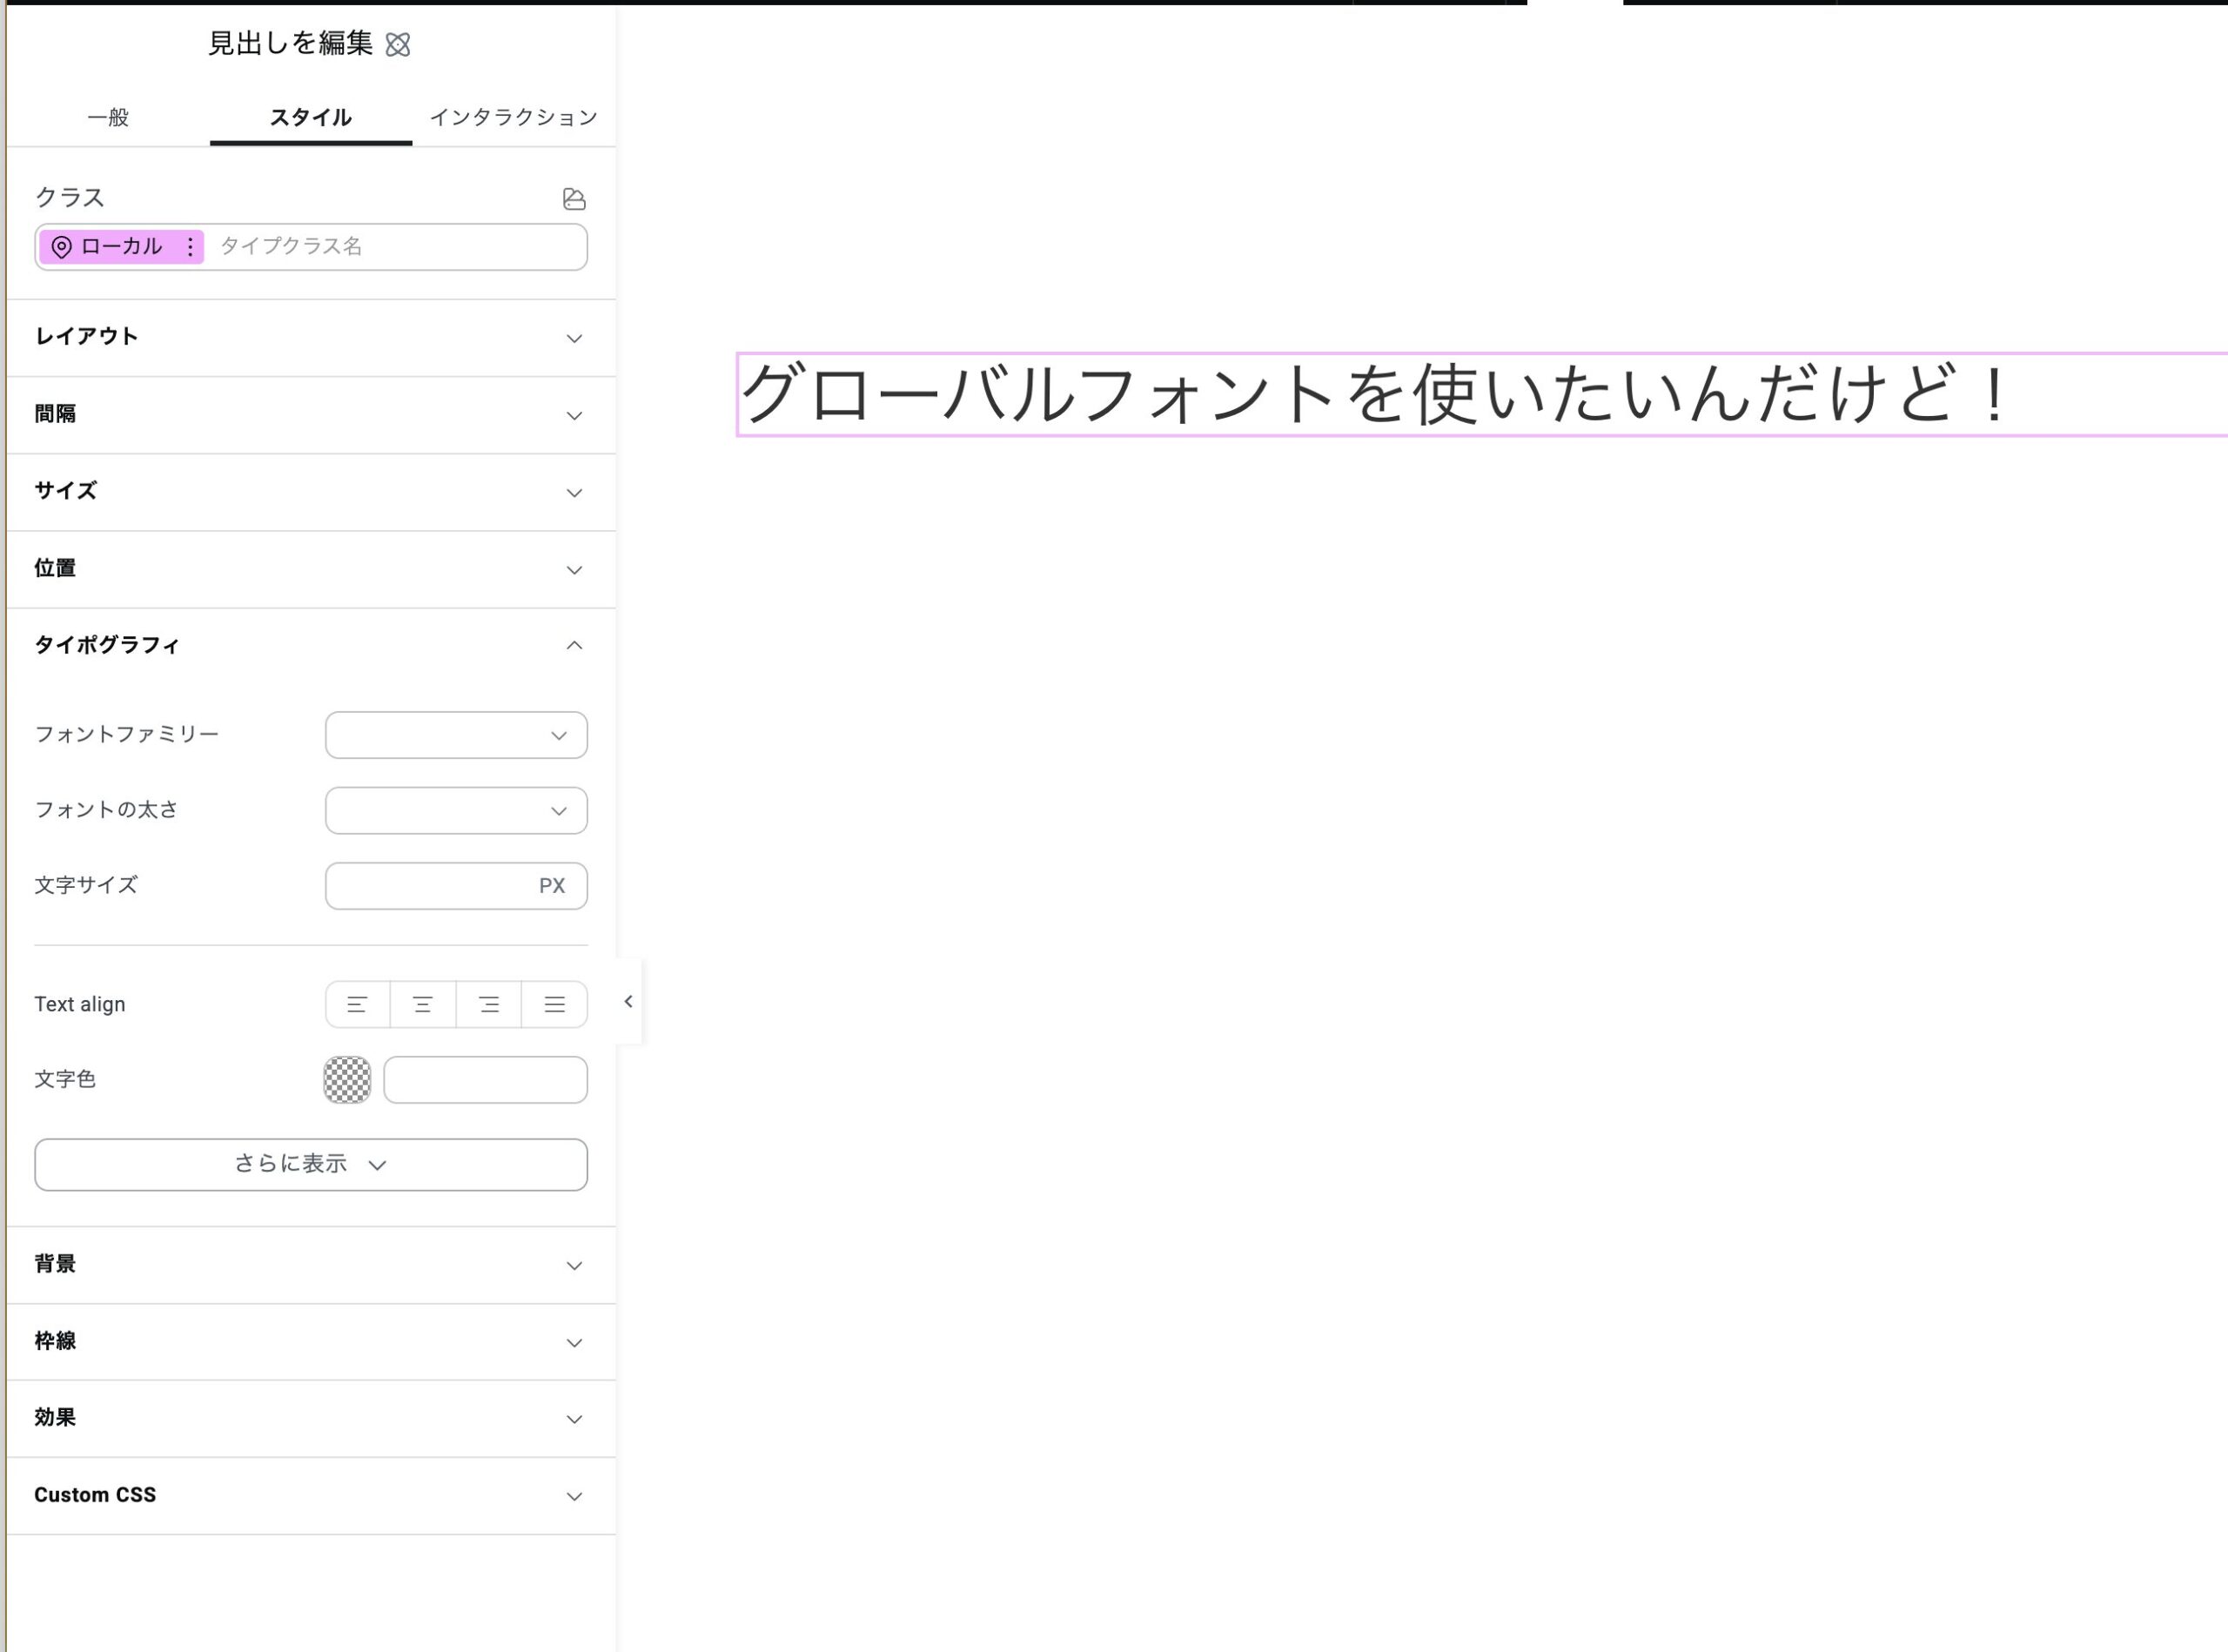2228x1652 pixels.
Task: Select the justify text align icon
Action: (554, 1004)
